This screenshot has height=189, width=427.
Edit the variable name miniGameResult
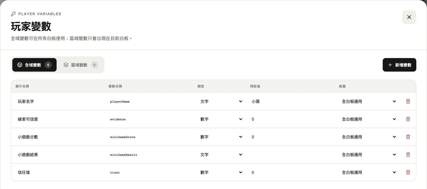tap(151, 155)
